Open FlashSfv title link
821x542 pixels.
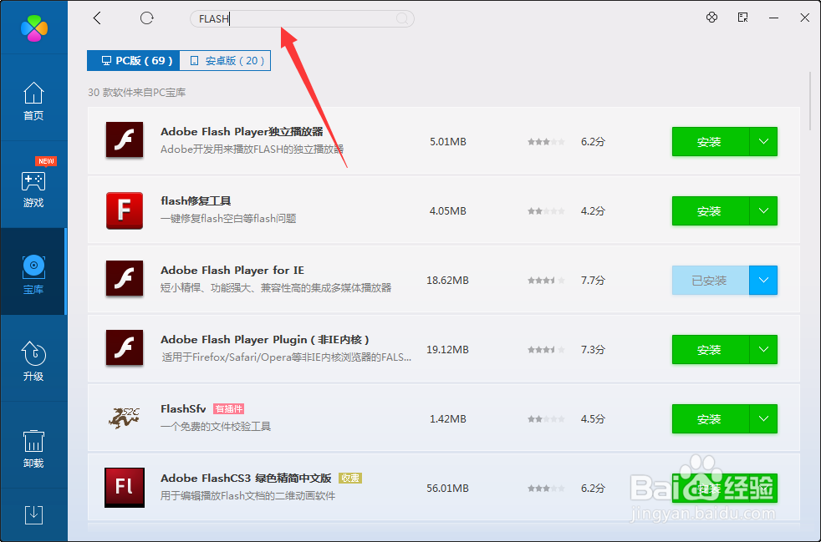183,408
